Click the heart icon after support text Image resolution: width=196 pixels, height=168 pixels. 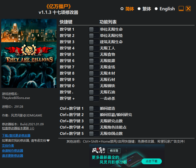pyautogui.click(x=48, y=141)
